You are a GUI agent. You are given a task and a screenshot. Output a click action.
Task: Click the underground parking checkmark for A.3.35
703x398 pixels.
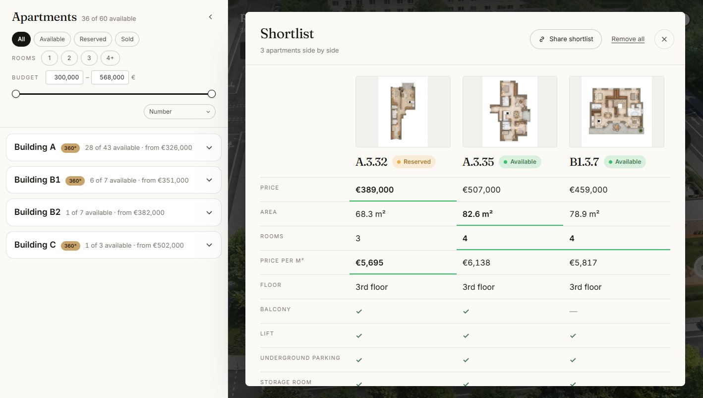point(466,360)
